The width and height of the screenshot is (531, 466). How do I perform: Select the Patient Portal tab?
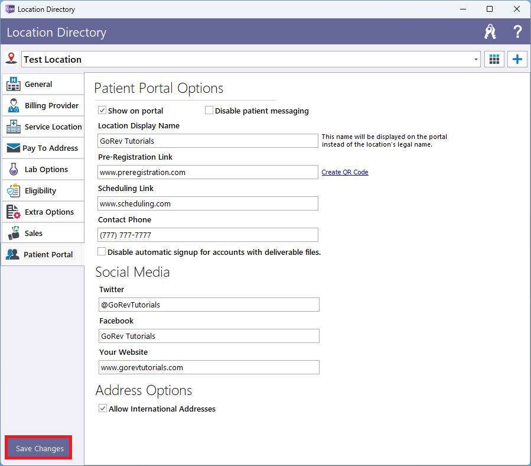(43, 254)
